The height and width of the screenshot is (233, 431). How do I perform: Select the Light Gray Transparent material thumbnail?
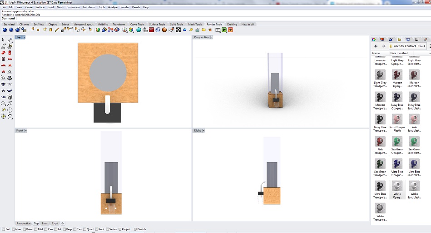pyautogui.click(x=380, y=75)
